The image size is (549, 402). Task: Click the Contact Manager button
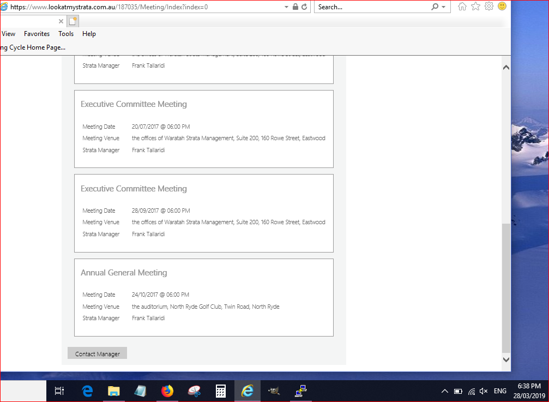[97, 353]
